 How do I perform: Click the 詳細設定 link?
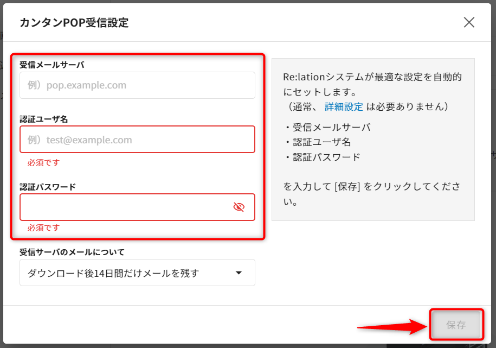pos(344,106)
